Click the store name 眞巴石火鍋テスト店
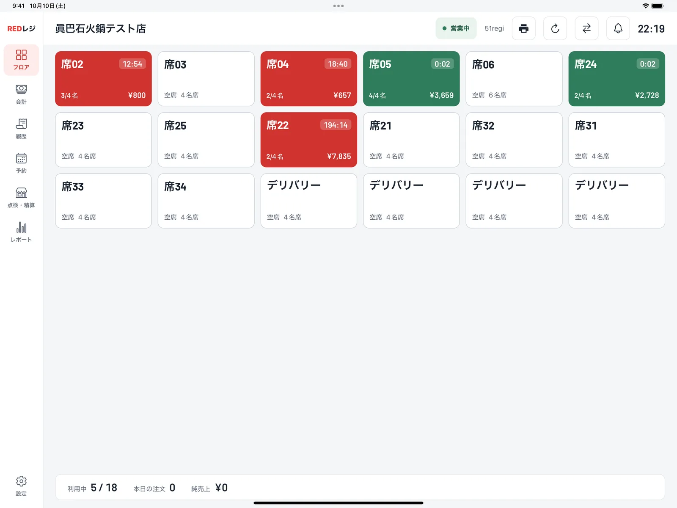The height and width of the screenshot is (508, 677). pos(101,28)
